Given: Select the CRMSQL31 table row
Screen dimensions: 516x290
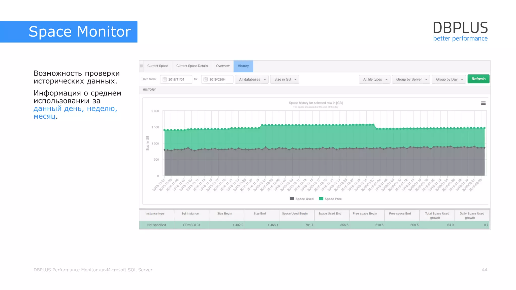Looking at the screenshot, I should (x=191, y=225).
